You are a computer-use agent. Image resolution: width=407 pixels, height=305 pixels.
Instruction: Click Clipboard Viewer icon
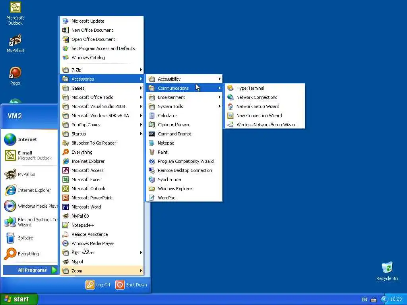coord(152,124)
